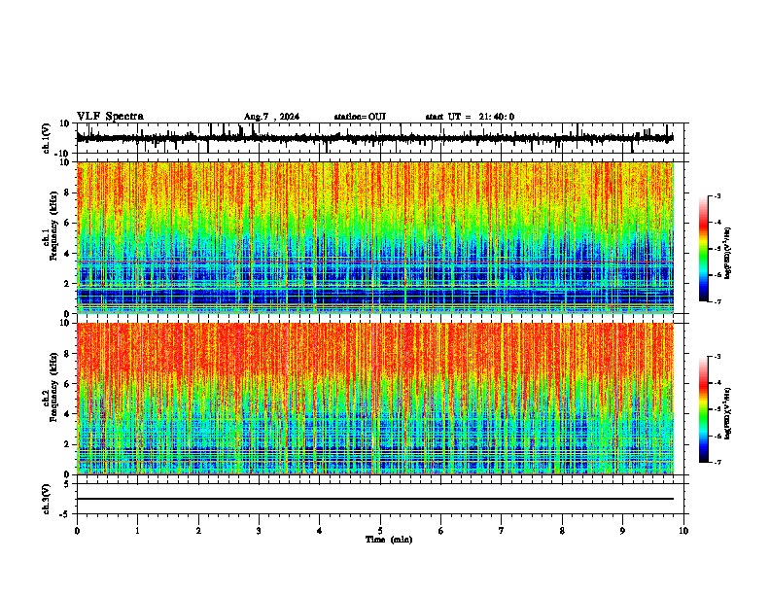
Task: Click the "-7" label on ch.2 color scale
Action: (717, 462)
